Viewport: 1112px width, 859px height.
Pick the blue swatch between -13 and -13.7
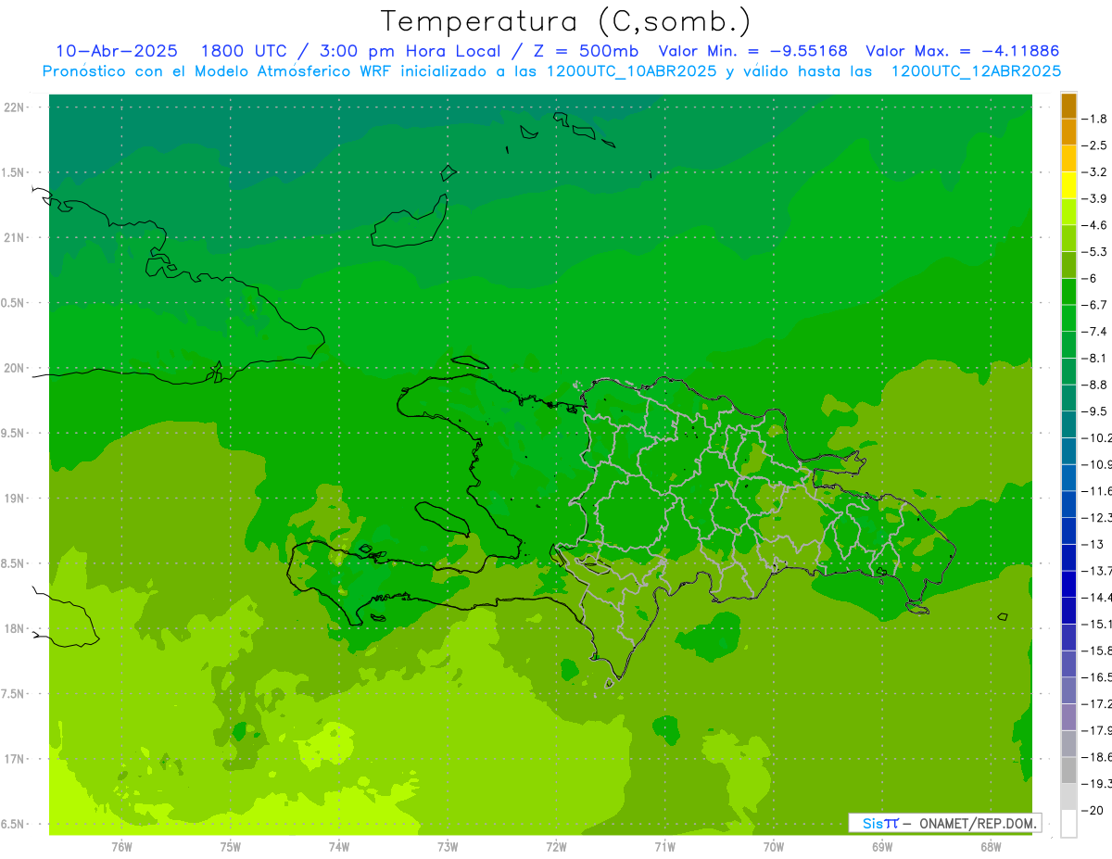click(1068, 557)
